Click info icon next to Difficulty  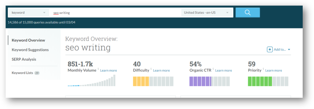tap(151, 69)
